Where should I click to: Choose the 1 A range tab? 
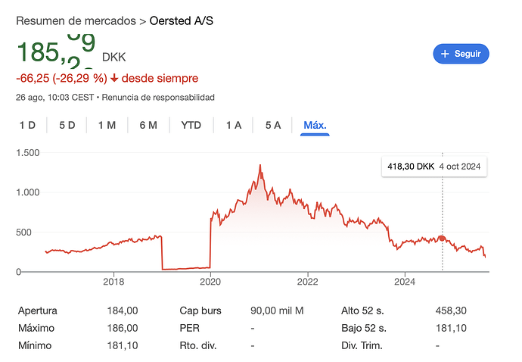(234, 125)
